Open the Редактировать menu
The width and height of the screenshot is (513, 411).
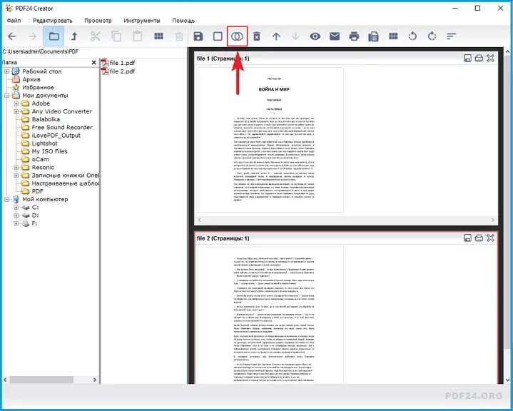coord(52,21)
